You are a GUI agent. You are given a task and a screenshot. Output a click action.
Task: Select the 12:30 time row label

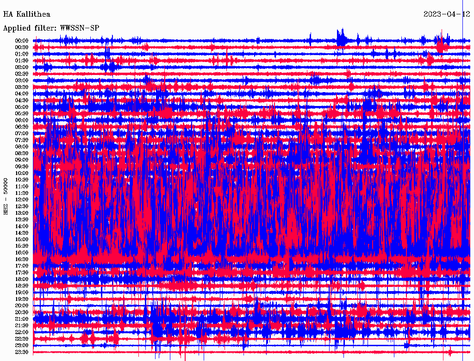[x=22, y=206]
